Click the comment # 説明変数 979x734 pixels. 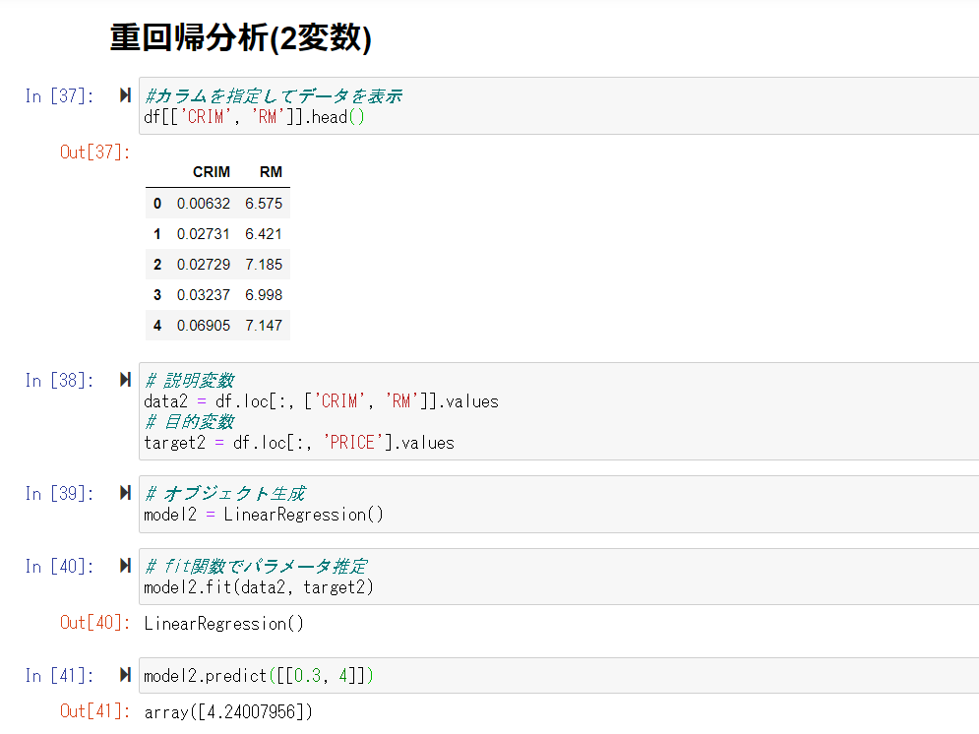(189, 381)
